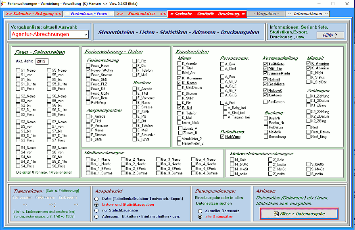
Task: Enable the S1_Name season checkbox
Action: (18, 70)
